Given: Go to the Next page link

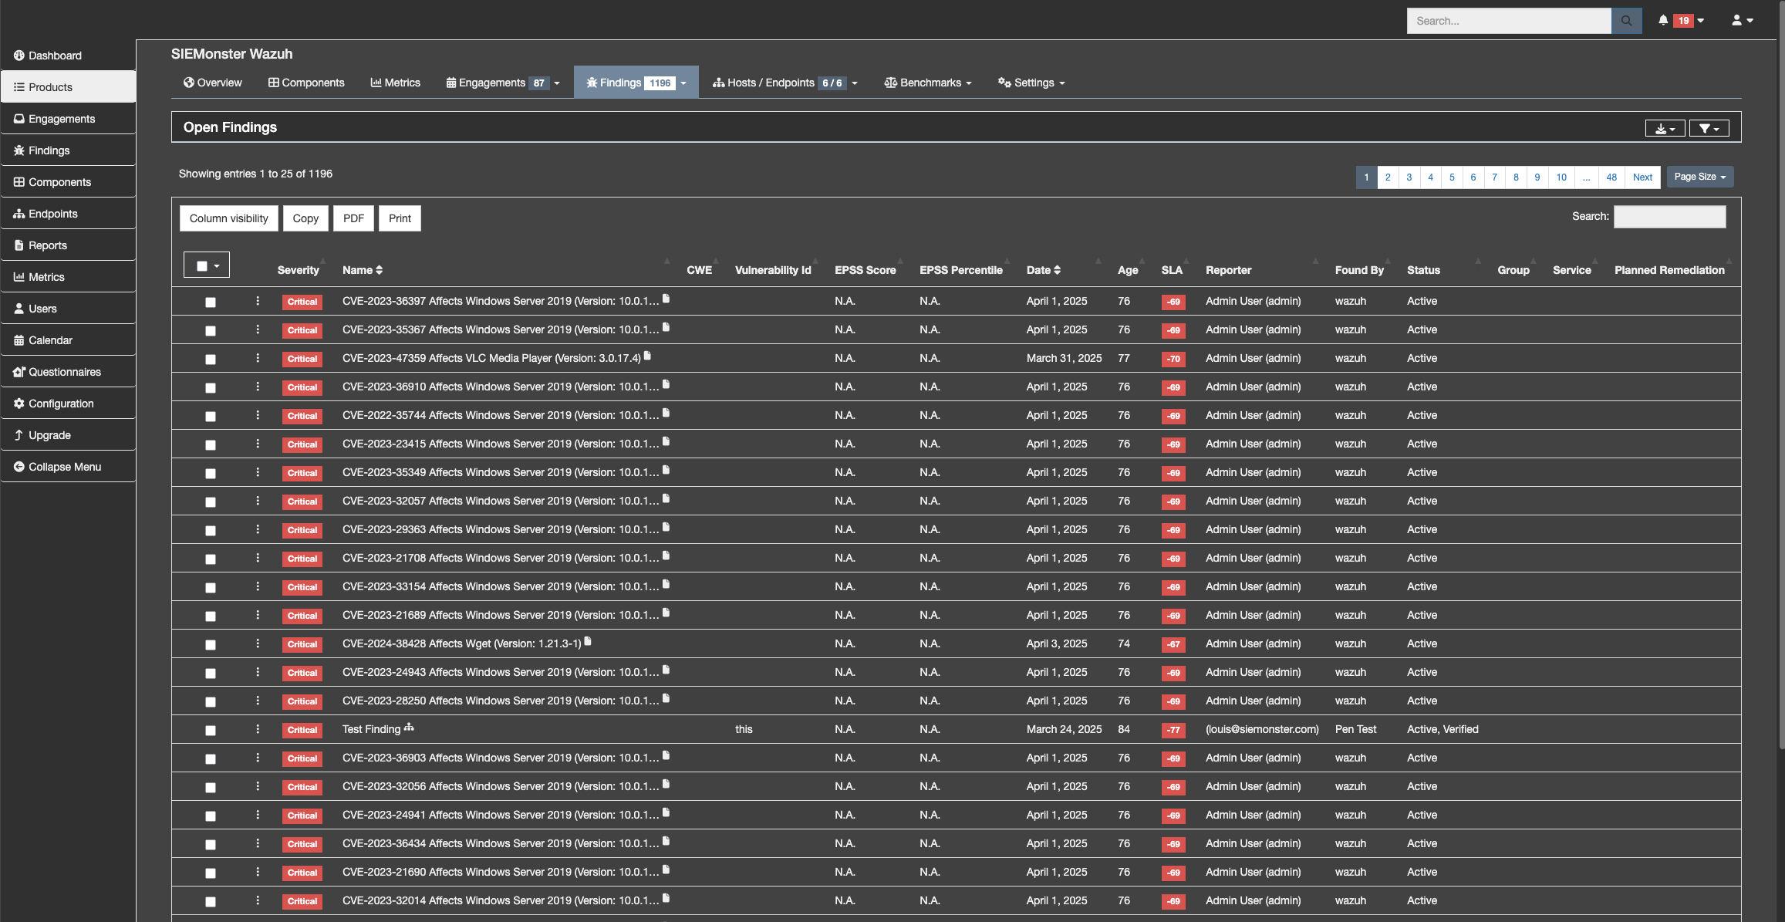Looking at the screenshot, I should pos(1642,177).
